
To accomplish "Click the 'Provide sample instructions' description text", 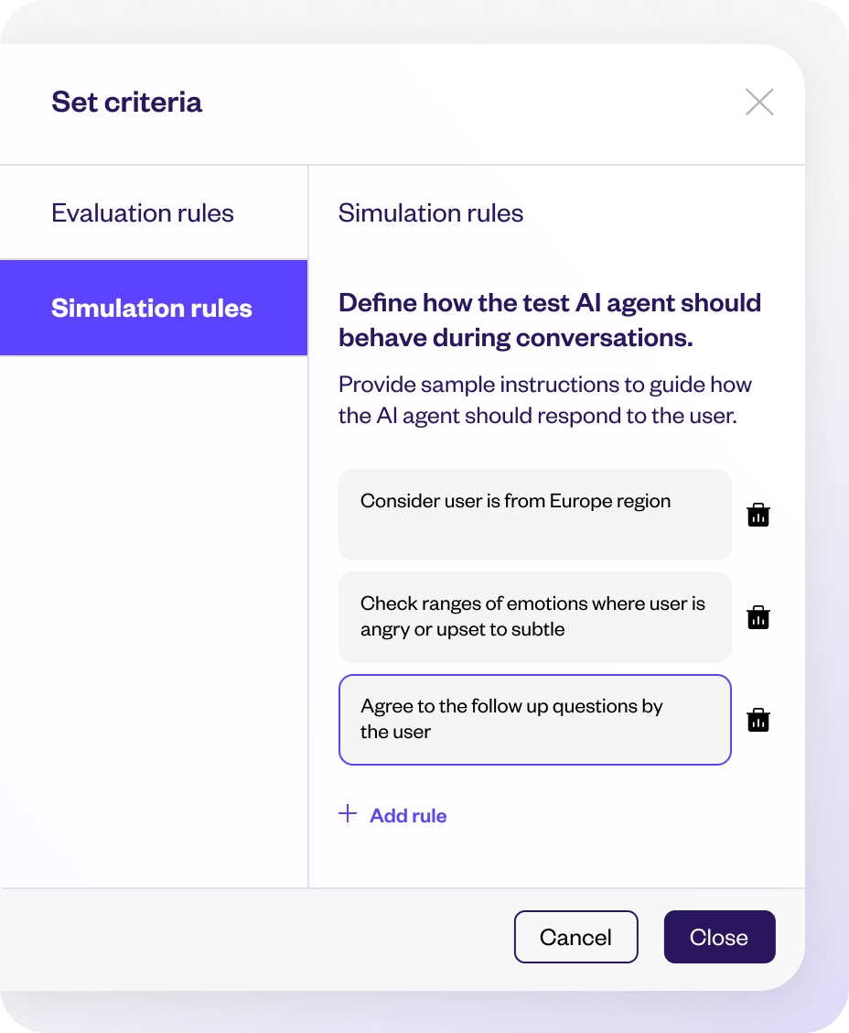I will coord(545,400).
